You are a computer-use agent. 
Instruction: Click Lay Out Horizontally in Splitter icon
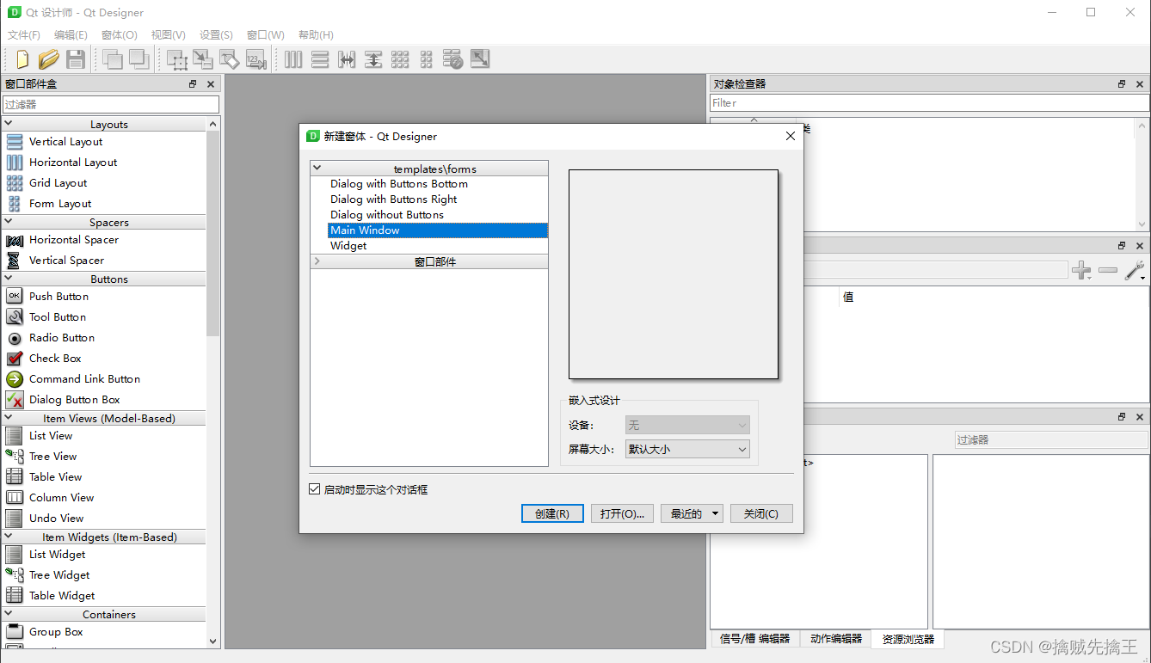point(347,59)
